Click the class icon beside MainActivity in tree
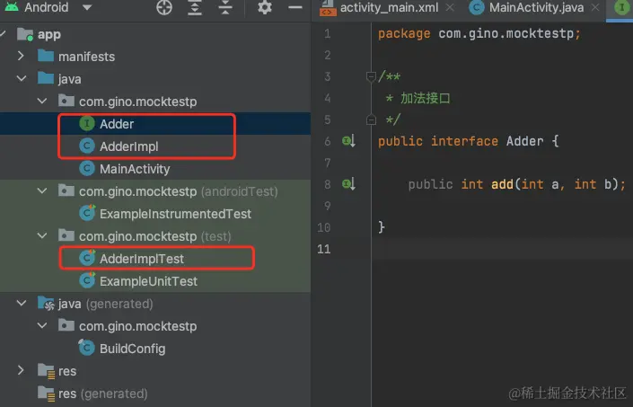Viewport: 633px width, 407px height. (x=87, y=168)
